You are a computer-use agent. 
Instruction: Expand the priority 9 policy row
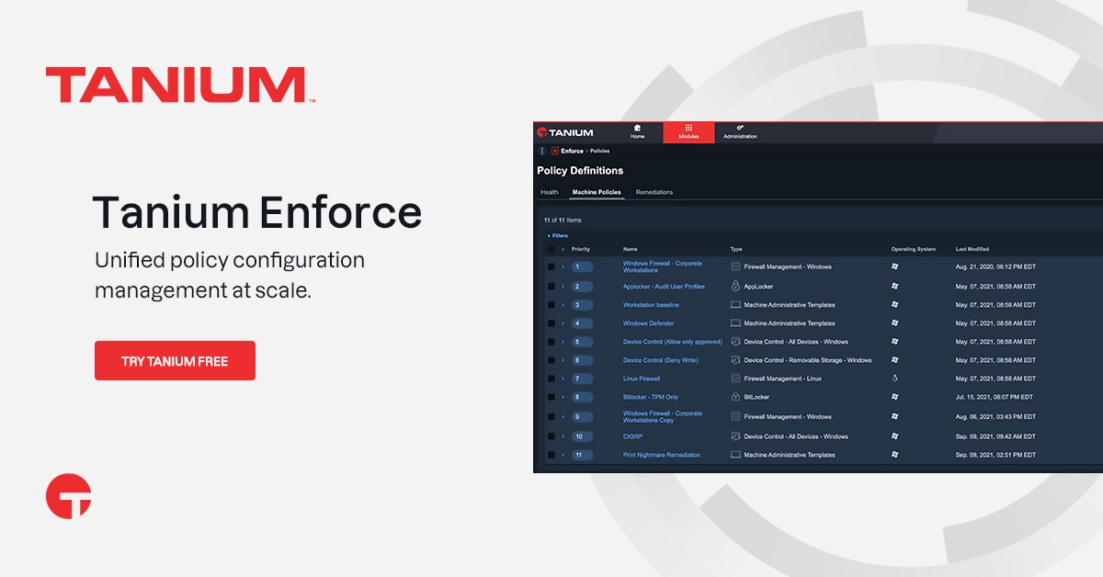pos(563,416)
